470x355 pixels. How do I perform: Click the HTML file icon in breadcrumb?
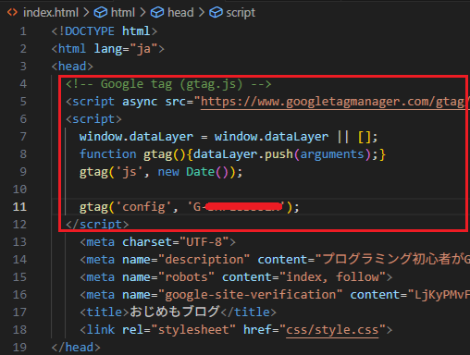12,13
